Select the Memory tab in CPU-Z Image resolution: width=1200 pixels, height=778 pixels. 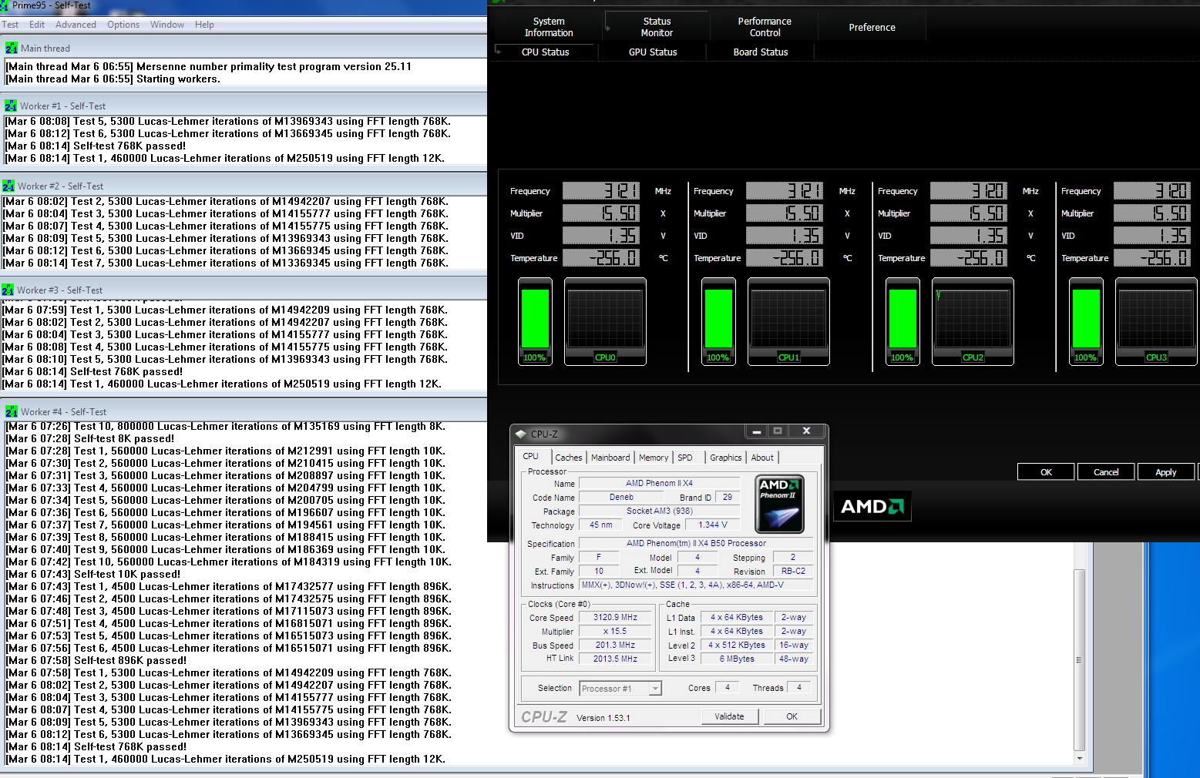coord(654,458)
